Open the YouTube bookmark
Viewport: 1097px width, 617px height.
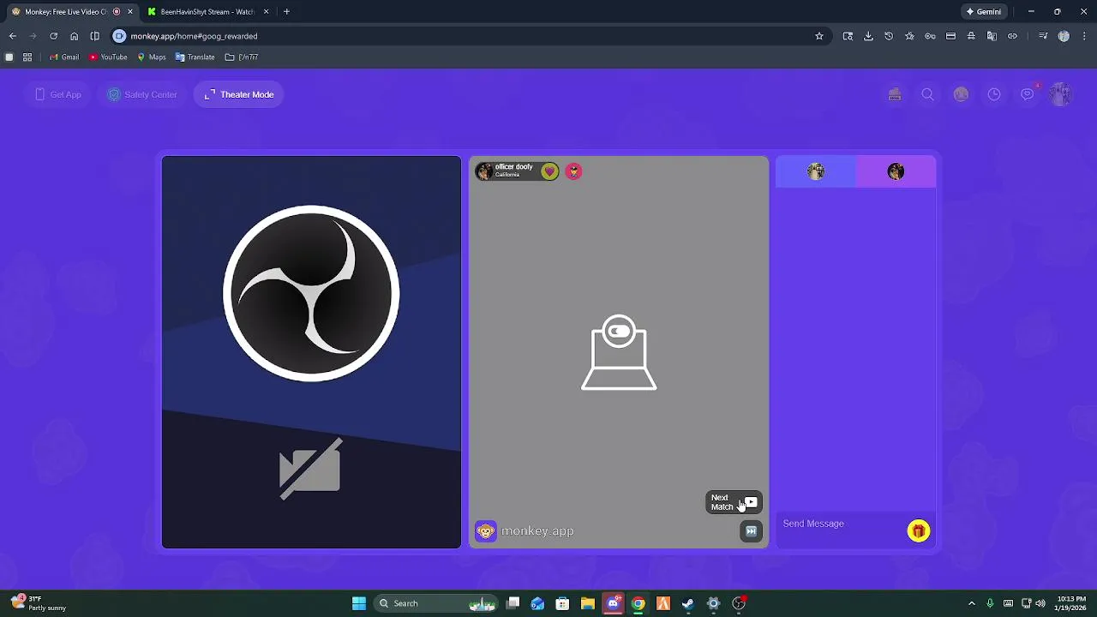[x=109, y=57]
